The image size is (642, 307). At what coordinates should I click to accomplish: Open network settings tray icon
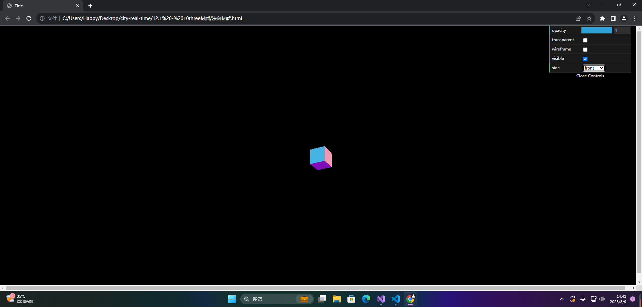pos(593,299)
